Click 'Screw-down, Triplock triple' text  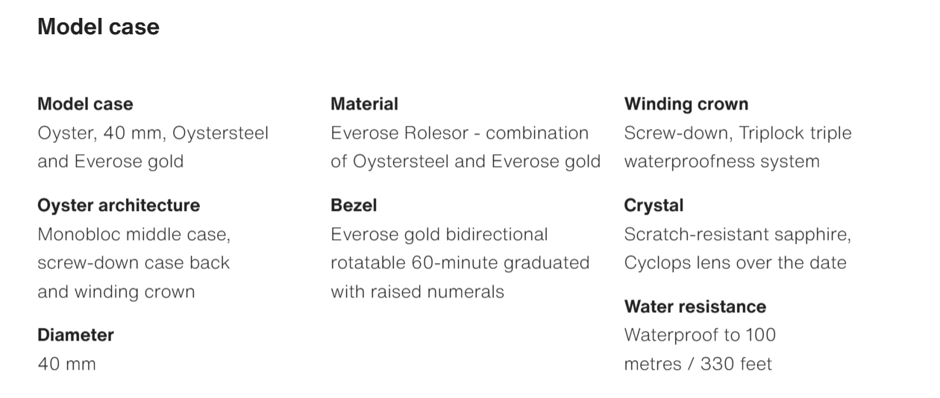tap(738, 133)
